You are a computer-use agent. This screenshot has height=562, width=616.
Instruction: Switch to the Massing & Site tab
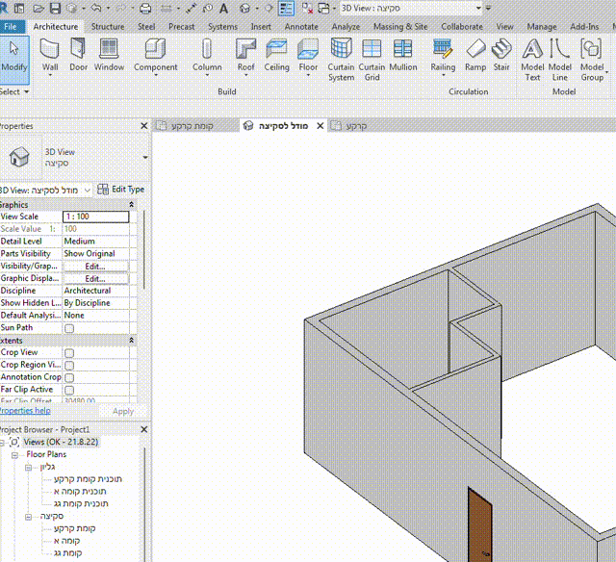click(x=400, y=27)
